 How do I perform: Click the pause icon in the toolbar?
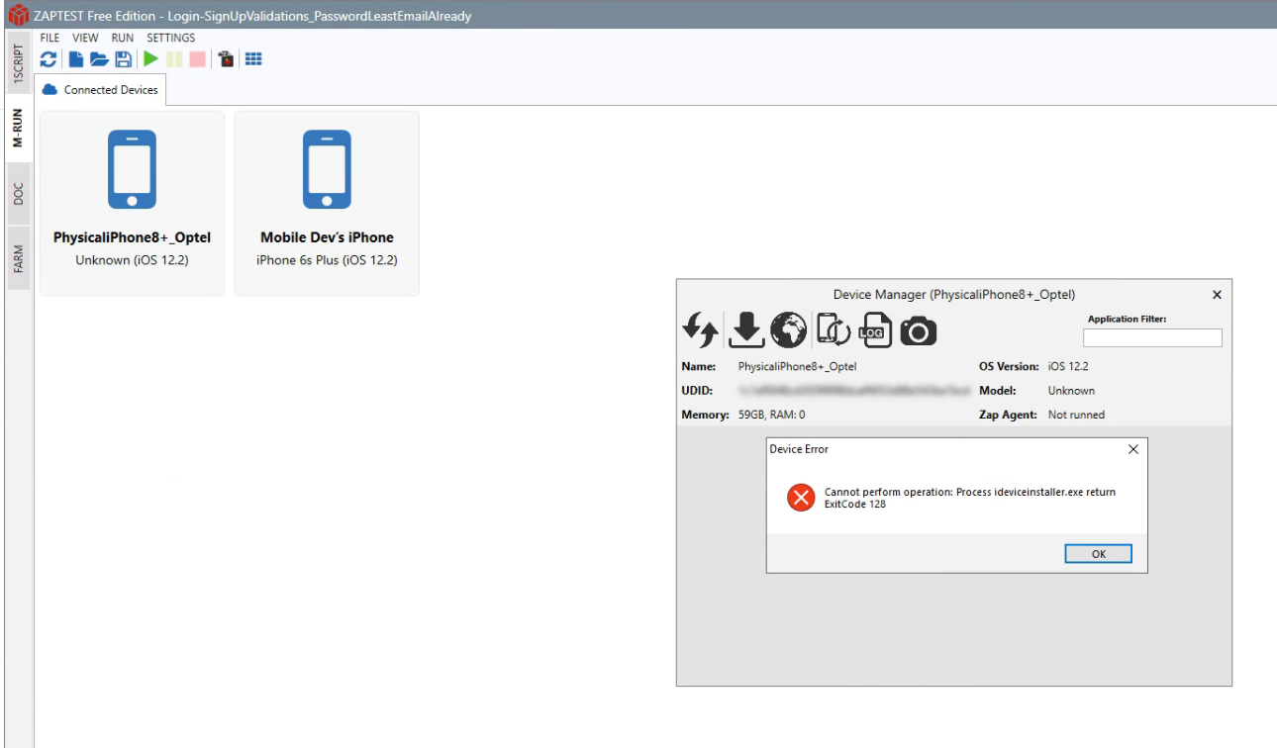point(174,59)
